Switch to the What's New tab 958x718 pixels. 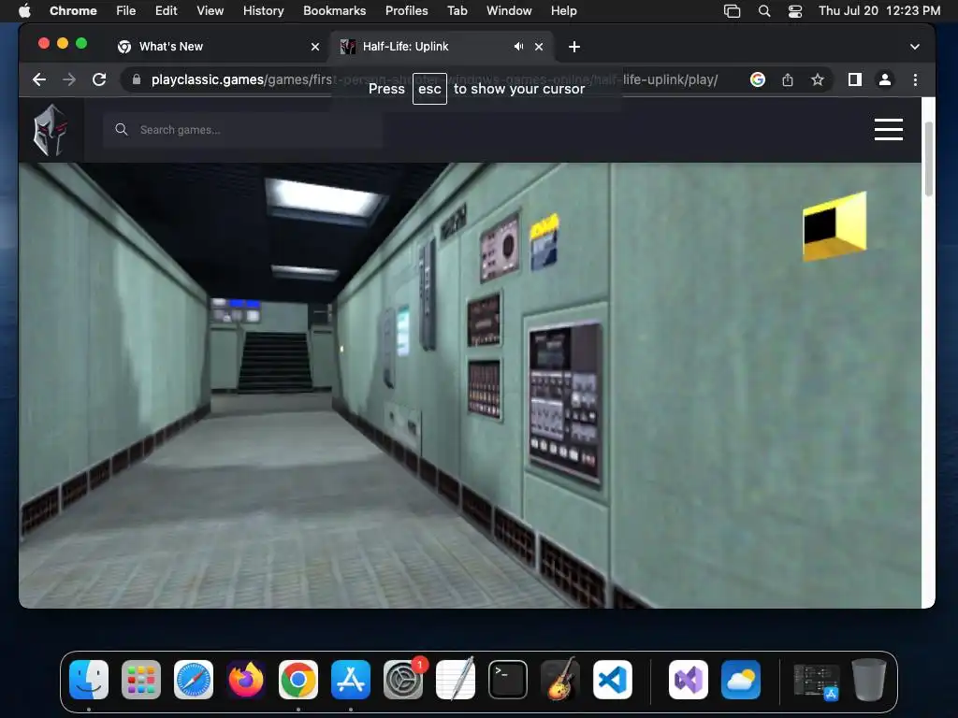pos(219,47)
